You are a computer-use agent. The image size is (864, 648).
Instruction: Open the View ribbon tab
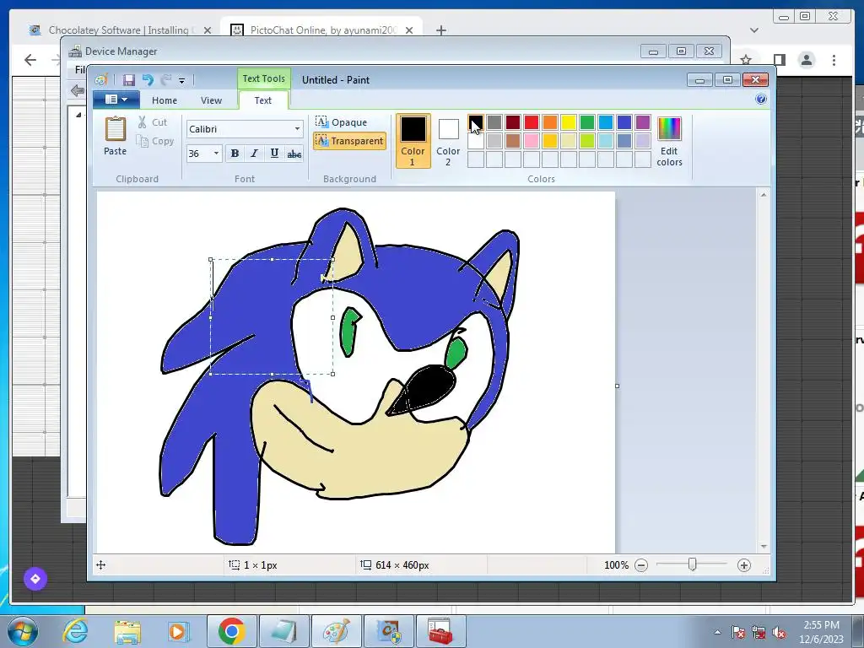pyautogui.click(x=211, y=100)
